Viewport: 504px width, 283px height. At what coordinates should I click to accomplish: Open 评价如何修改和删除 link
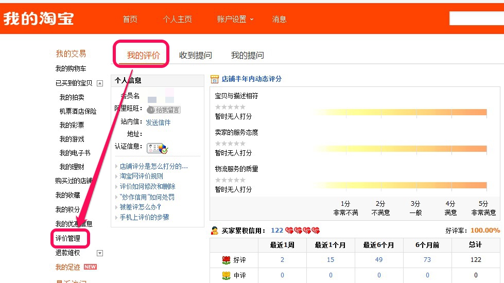tap(148, 186)
